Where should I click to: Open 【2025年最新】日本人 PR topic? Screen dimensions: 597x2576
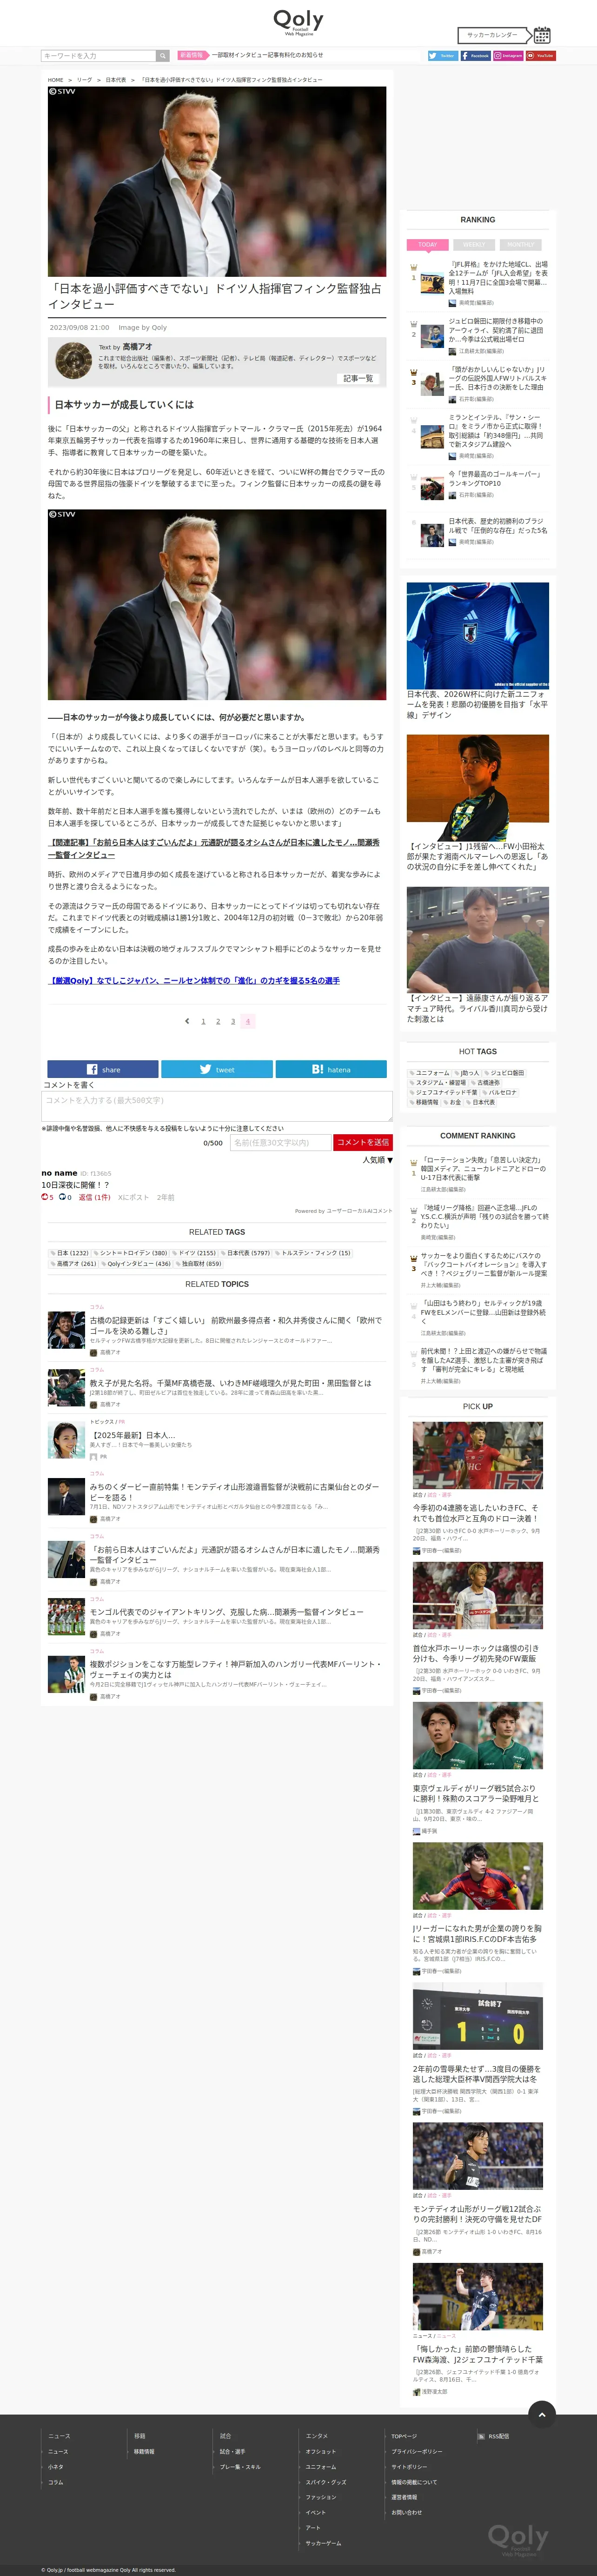(x=132, y=1435)
